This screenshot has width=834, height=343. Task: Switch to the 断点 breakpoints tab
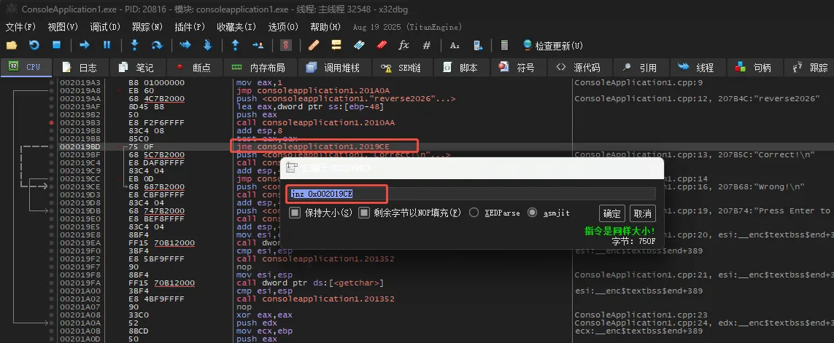(x=193, y=68)
